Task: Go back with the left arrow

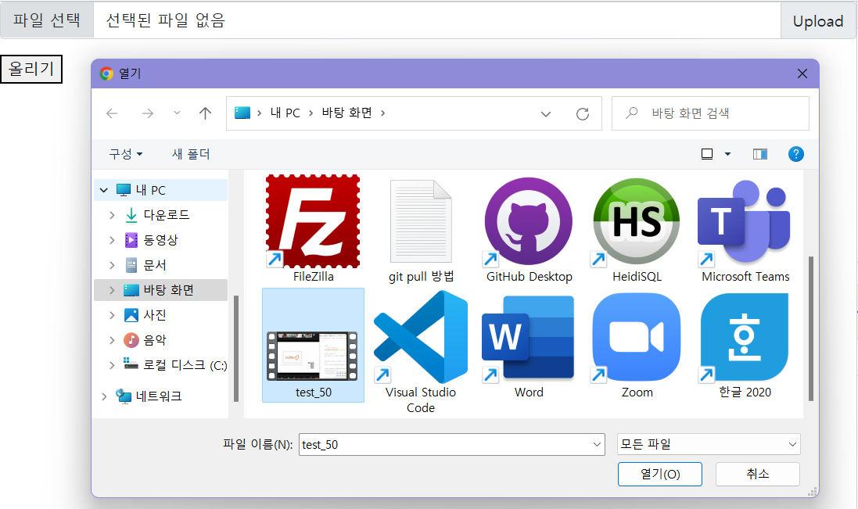Action: click(x=112, y=113)
